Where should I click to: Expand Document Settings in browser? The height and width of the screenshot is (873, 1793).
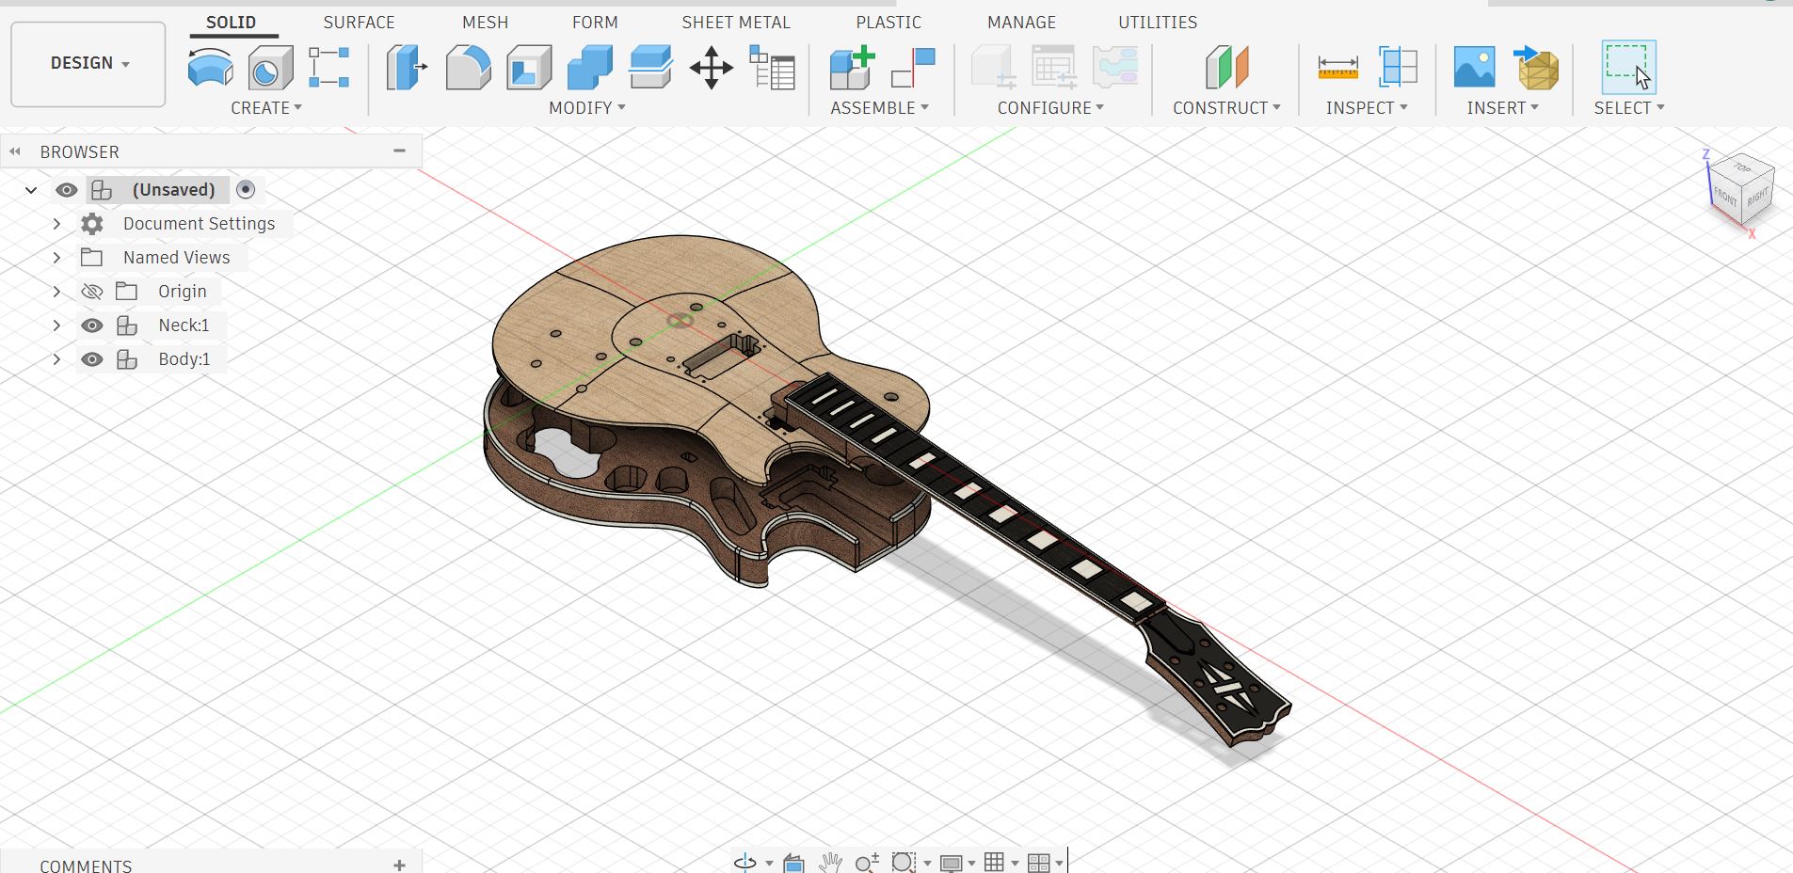click(56, 224)
